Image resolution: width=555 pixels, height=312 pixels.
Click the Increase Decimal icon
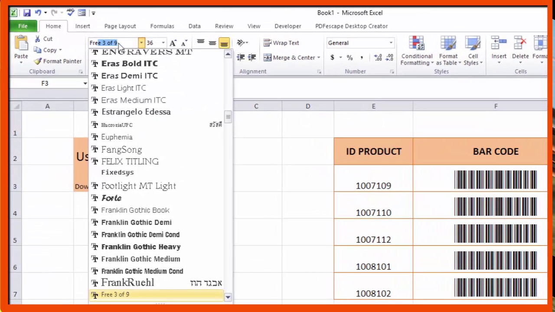pos(378,58)
